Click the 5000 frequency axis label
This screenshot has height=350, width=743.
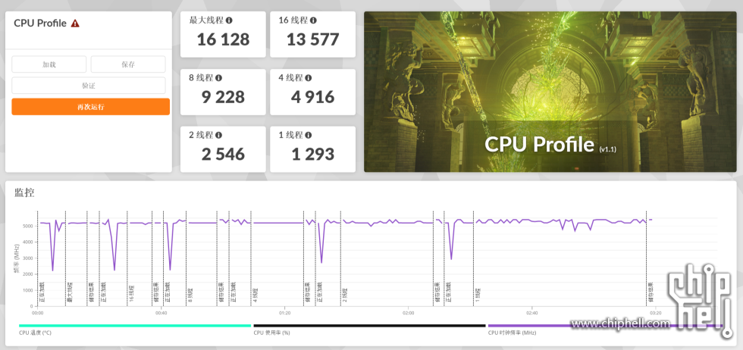(27, 226)
